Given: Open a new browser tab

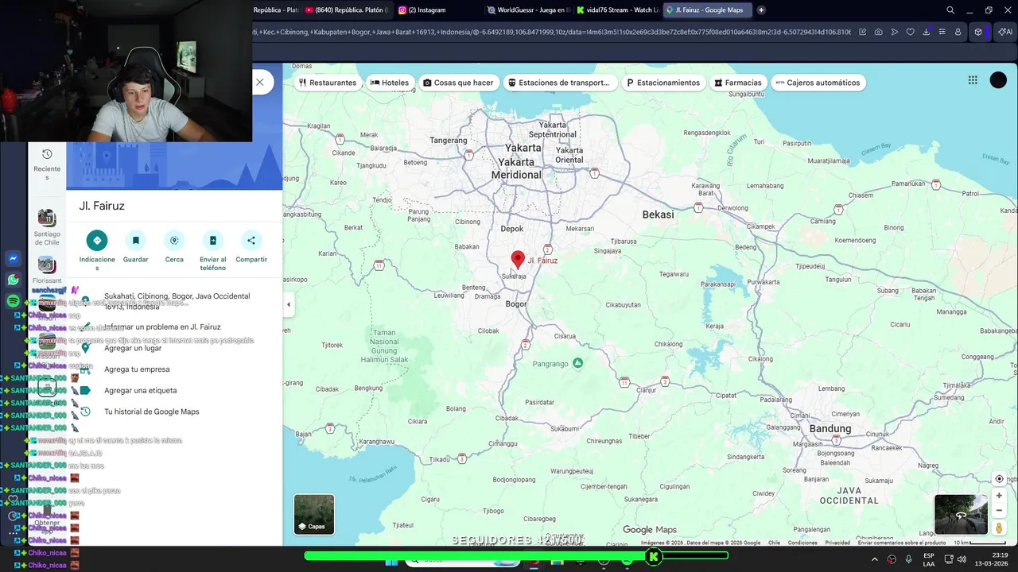Looking at the screenshot, I should pos(761,10).
